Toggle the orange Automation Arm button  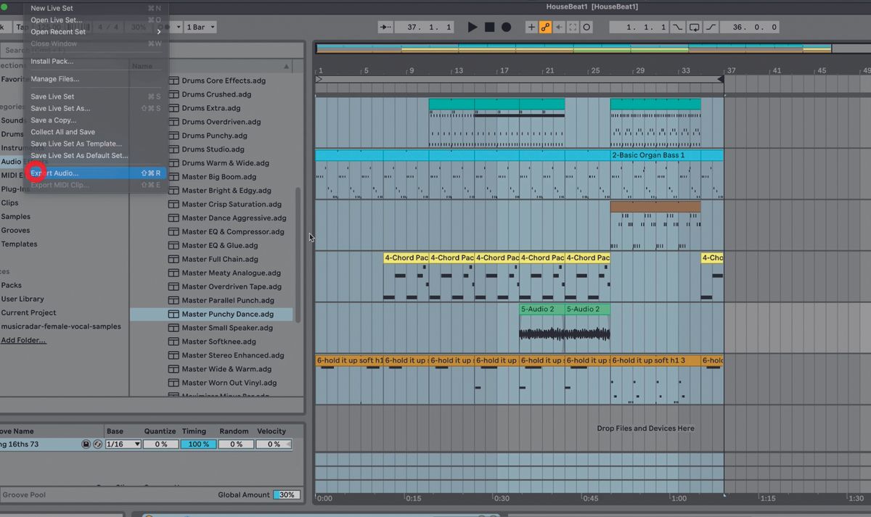click(545, 27)
